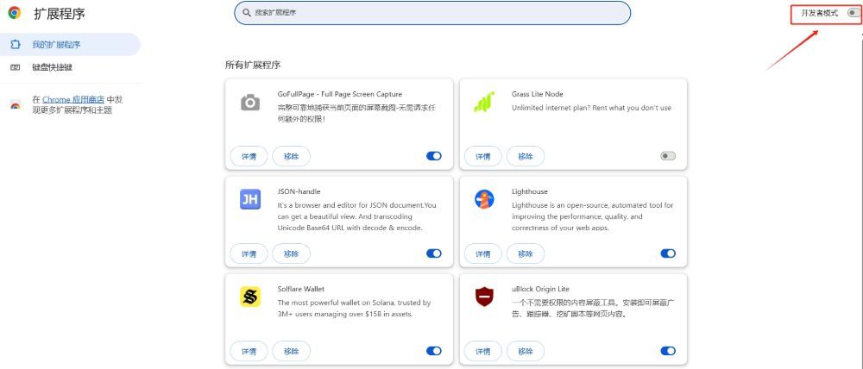Switch off the Solflare Wallet toggle
Viewport: 863px width, 369px height.
(x=434, y=351)
